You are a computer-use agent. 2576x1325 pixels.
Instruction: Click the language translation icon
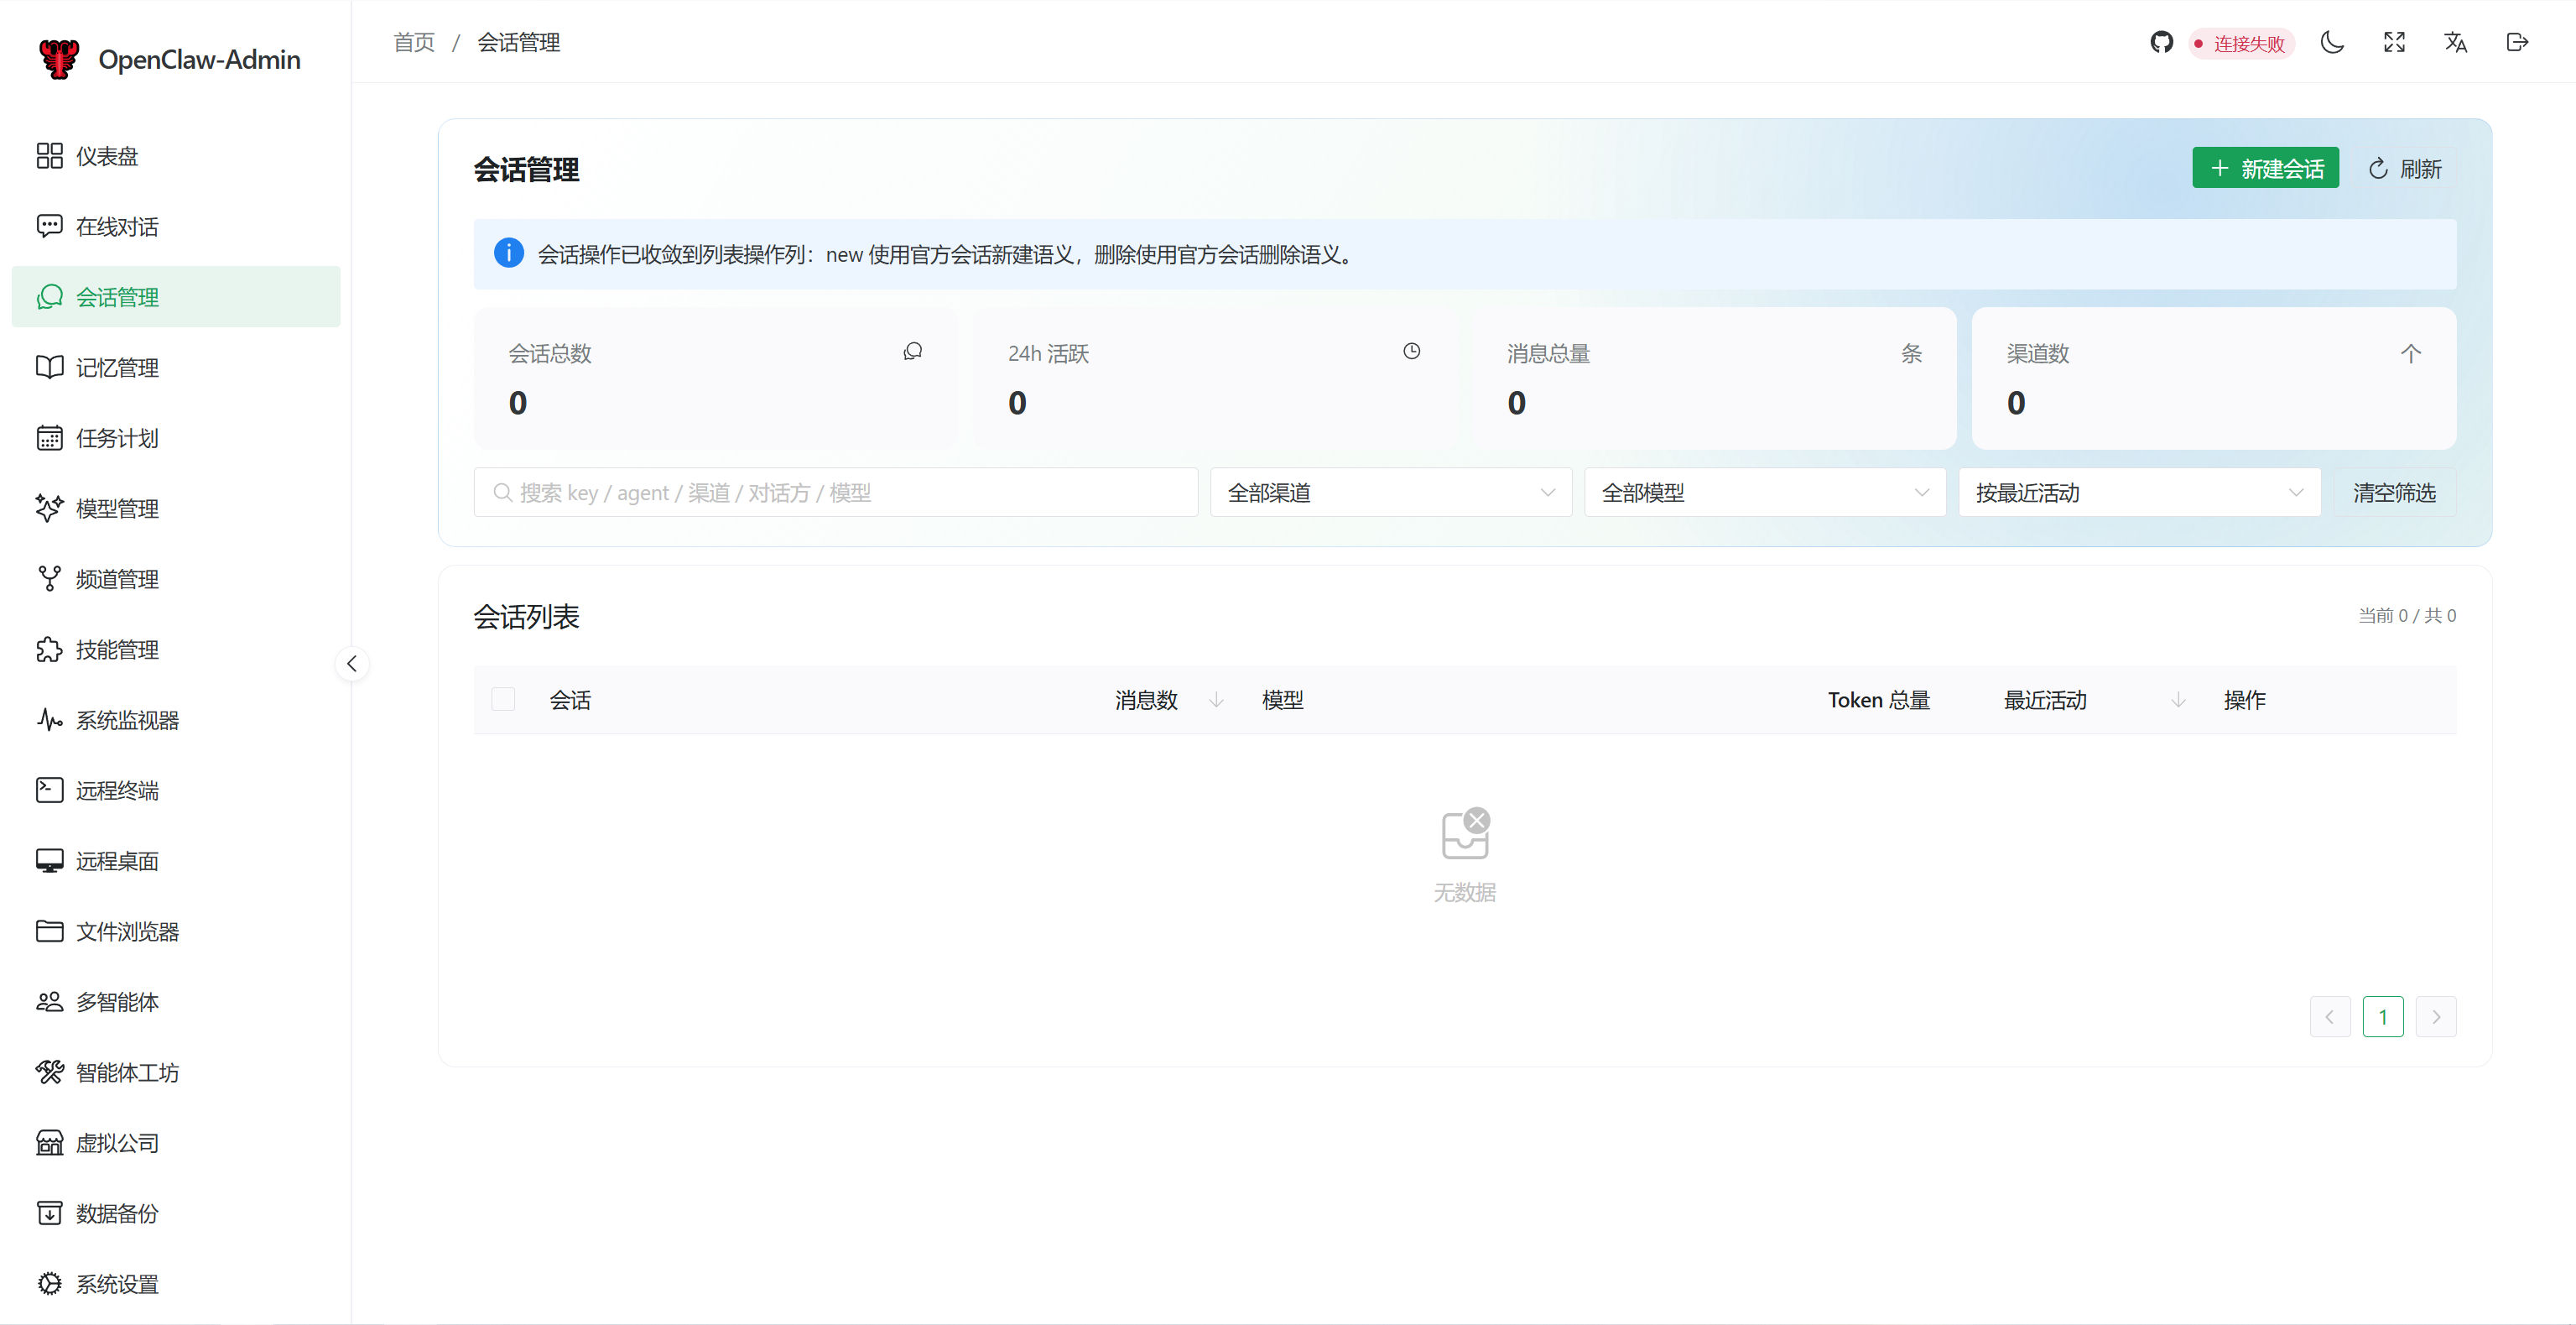[2455, 42]
